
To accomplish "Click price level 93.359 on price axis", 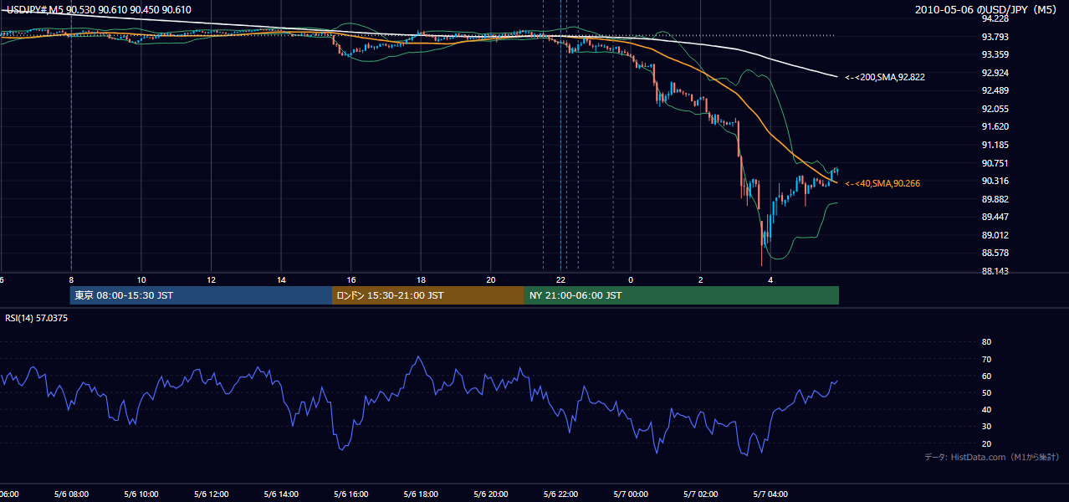I will pos(995,55).
